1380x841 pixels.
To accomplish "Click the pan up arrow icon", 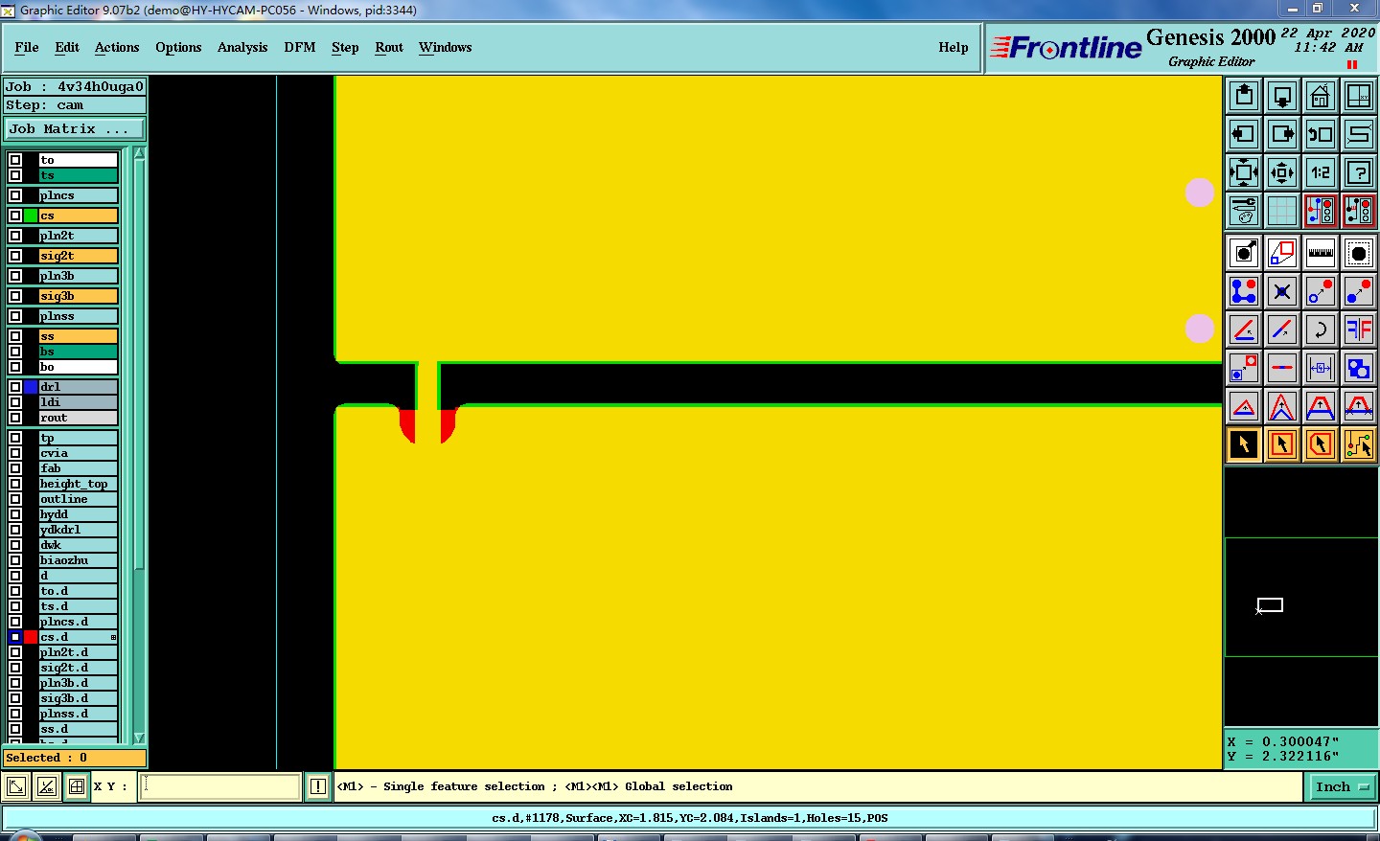I will [x=1244, y=96].
